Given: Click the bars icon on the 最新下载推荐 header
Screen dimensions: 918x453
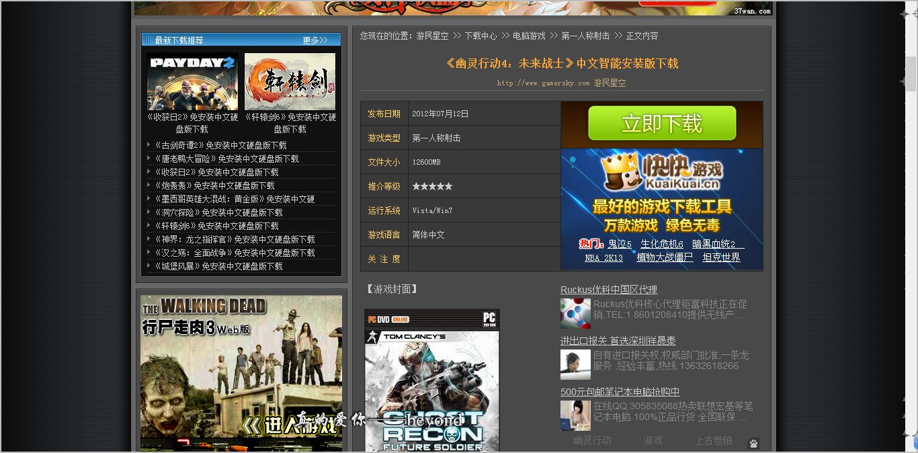Looking at the screenshot, I should coord(149,39).
